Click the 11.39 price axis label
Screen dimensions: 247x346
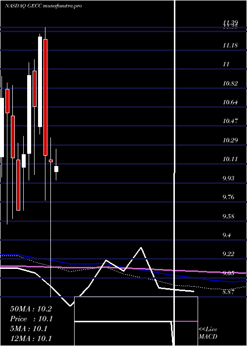pyautogui.click(x=230, y=22)
